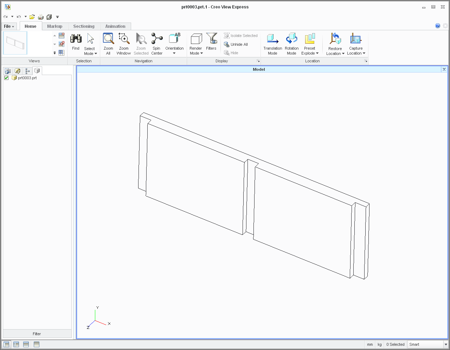Open the markup notes tab icon in left panel
The width and height of the screenshot is (450, 350).
point(18,71)
